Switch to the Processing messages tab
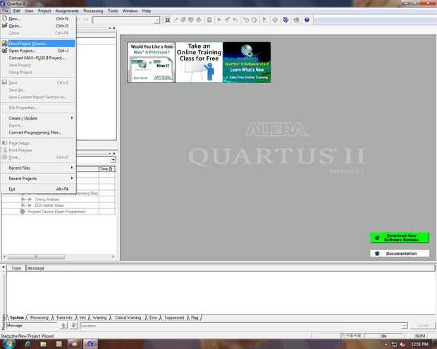This screenshot has height=349, width=437. click(x=39, y=317)
